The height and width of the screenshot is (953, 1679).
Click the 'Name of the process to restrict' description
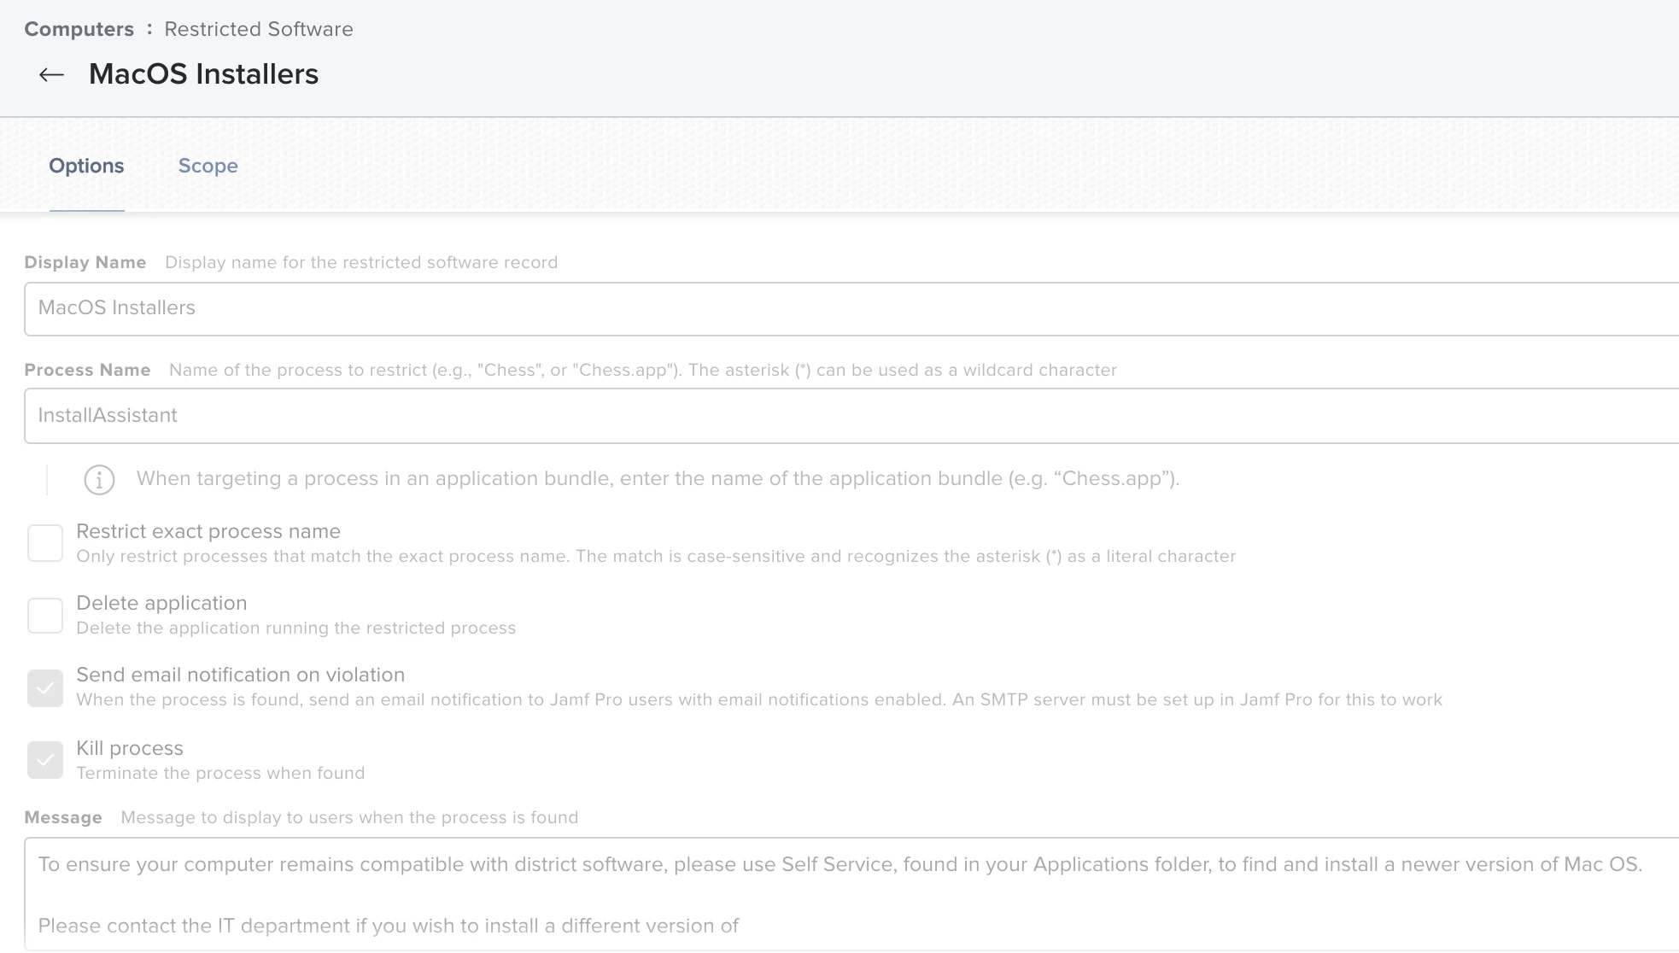pyautogui.click(x=643, y=370)
